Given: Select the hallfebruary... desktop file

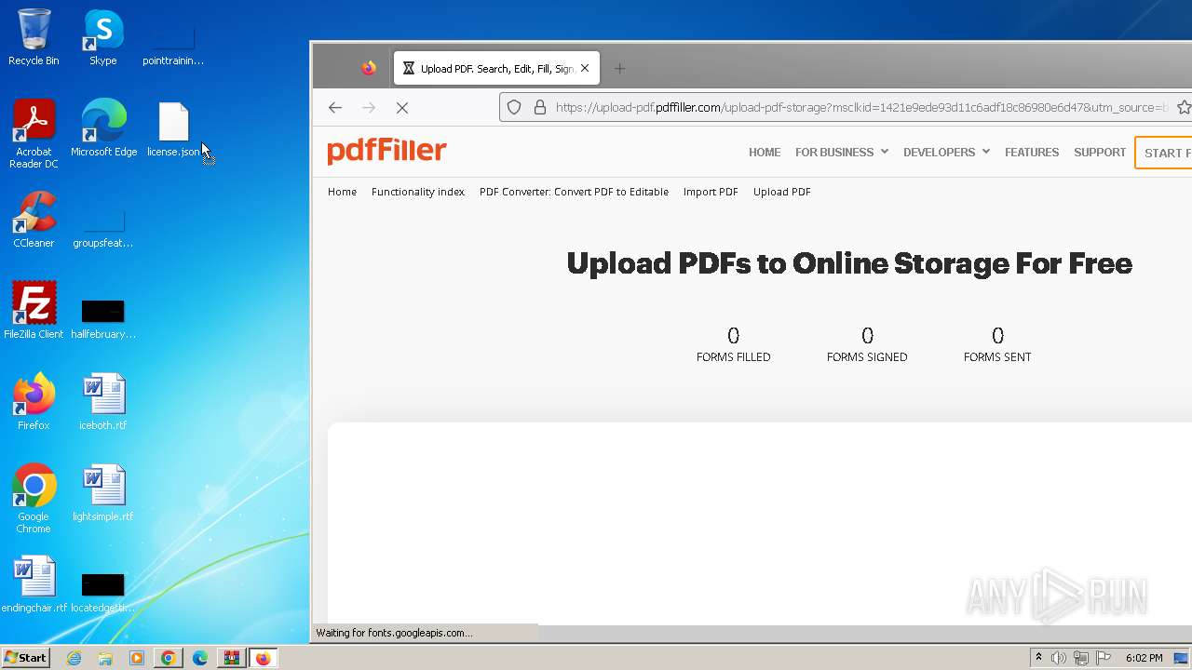Looking at the screenshot, I should pos(103,318).
